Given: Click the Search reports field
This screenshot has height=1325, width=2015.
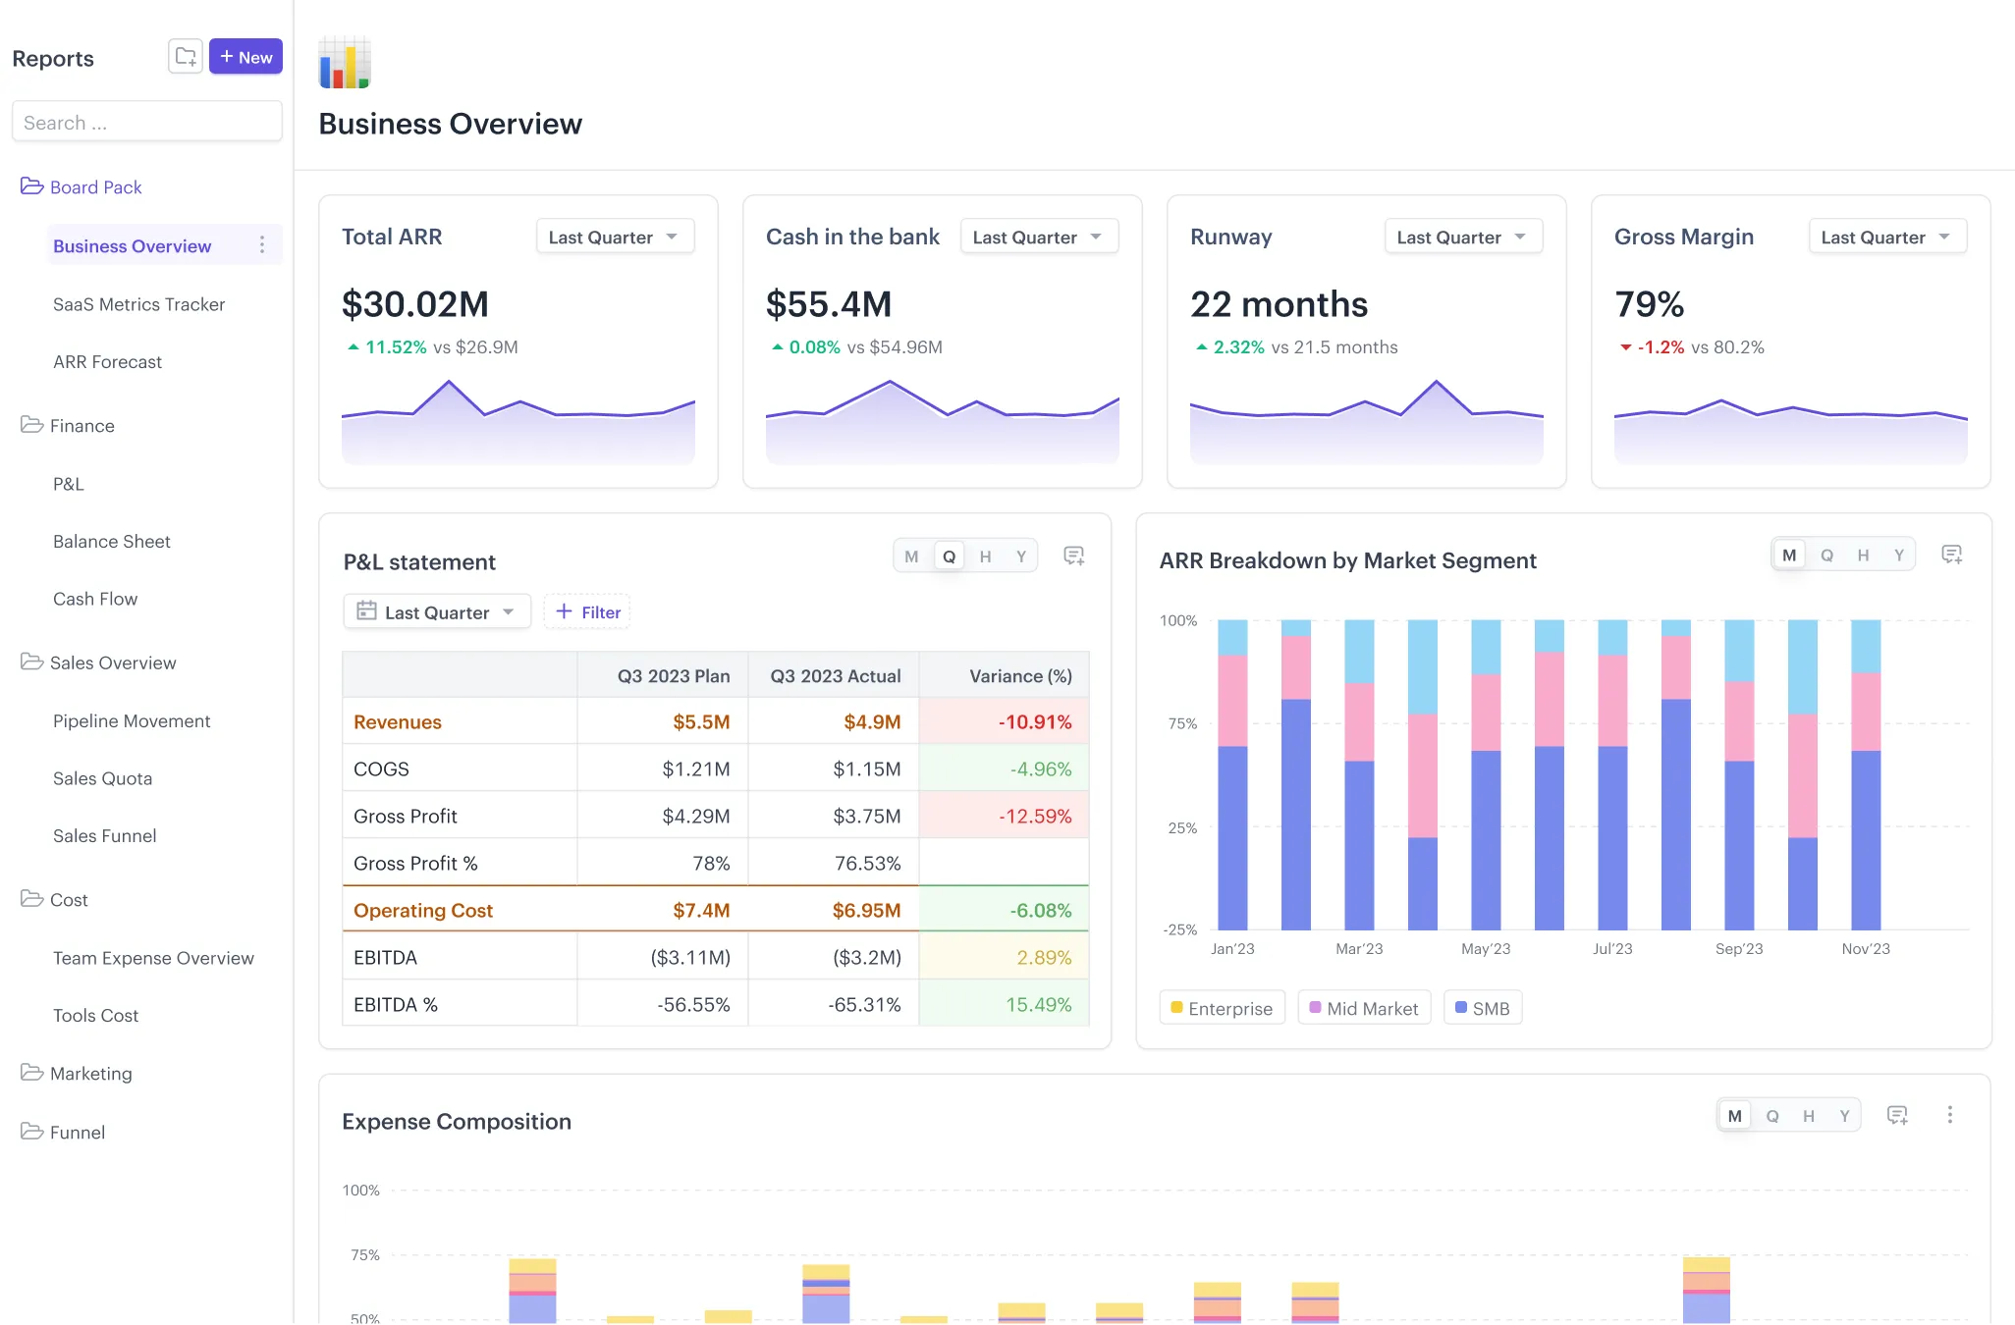Looking at the screenshot, I should [x=147, y=122].
